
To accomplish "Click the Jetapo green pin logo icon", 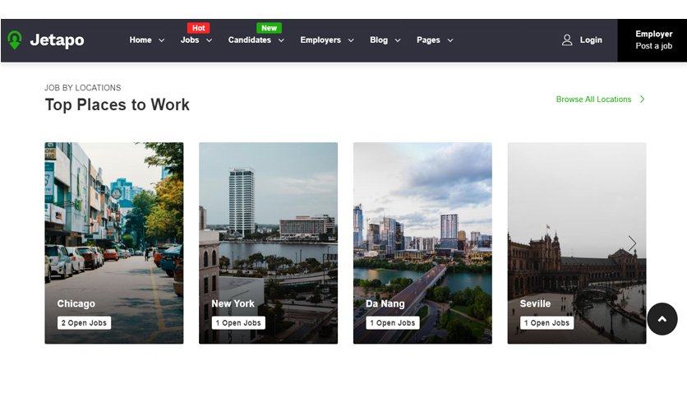I will click(x=15, y=40).
